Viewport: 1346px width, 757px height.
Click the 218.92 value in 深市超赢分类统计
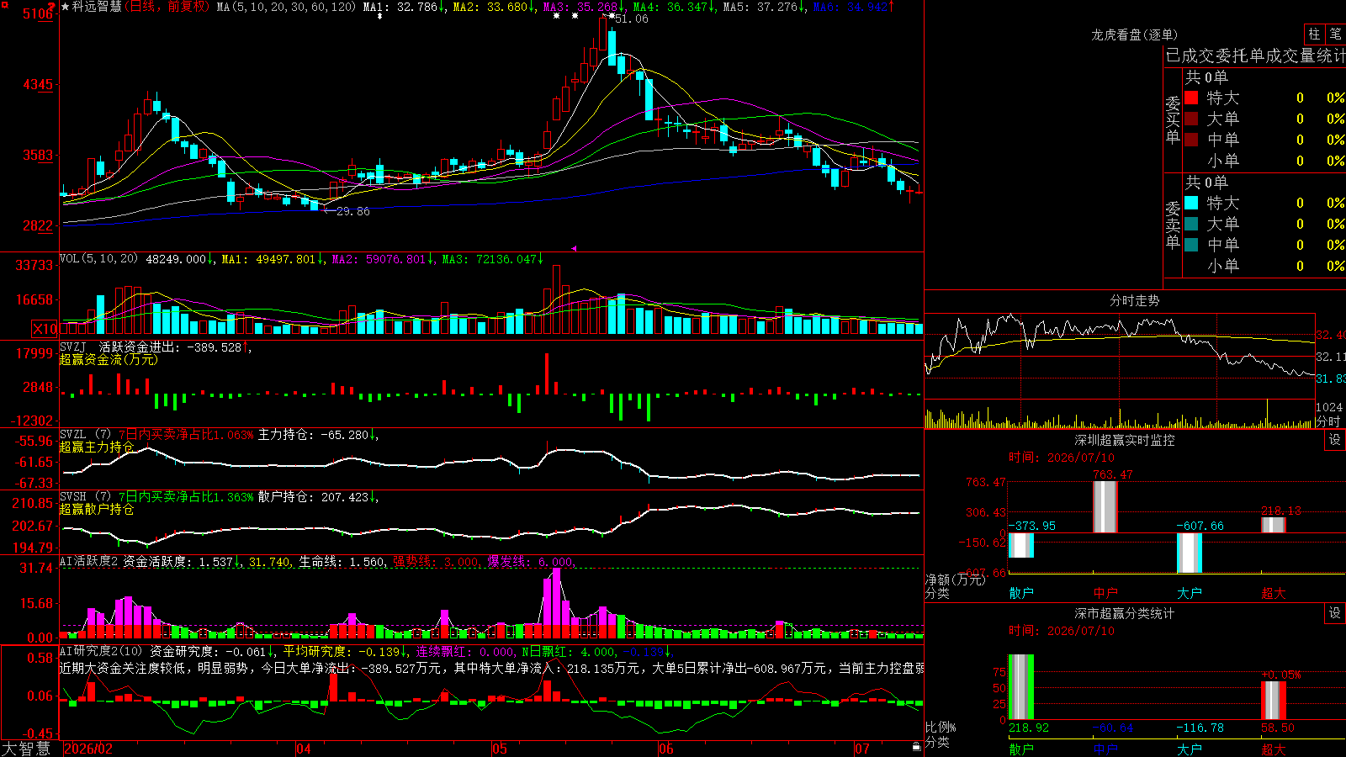click(1029, 728)
